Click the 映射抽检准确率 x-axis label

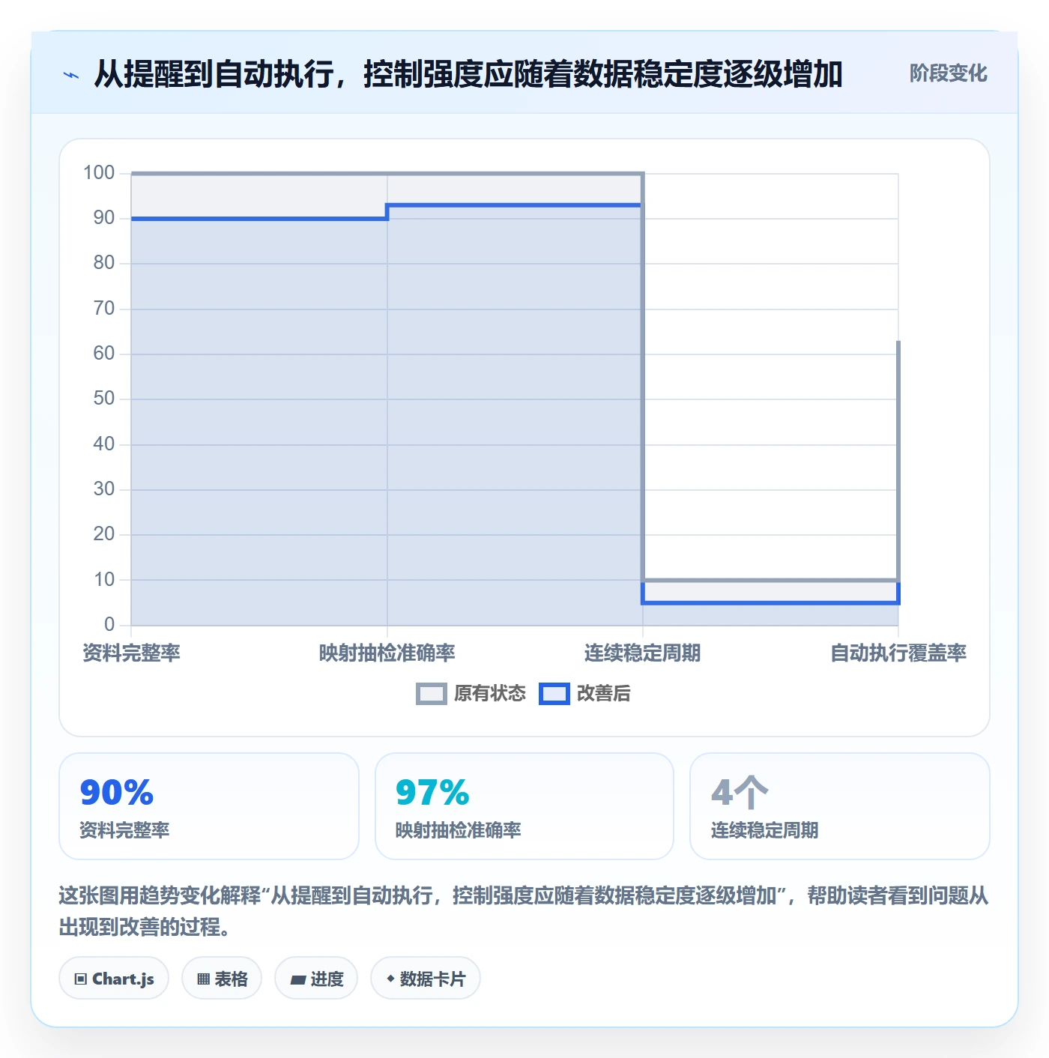[387, 653]
